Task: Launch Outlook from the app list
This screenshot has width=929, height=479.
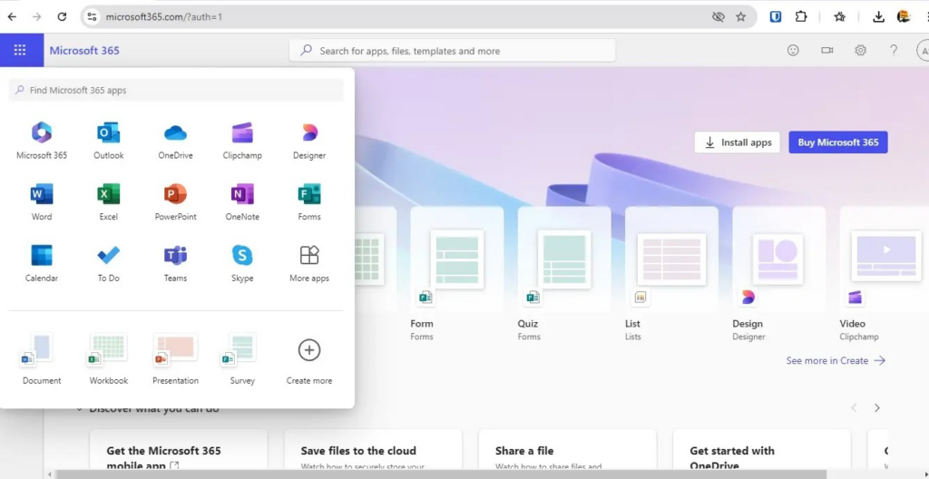Action: [x=109, y=141]
